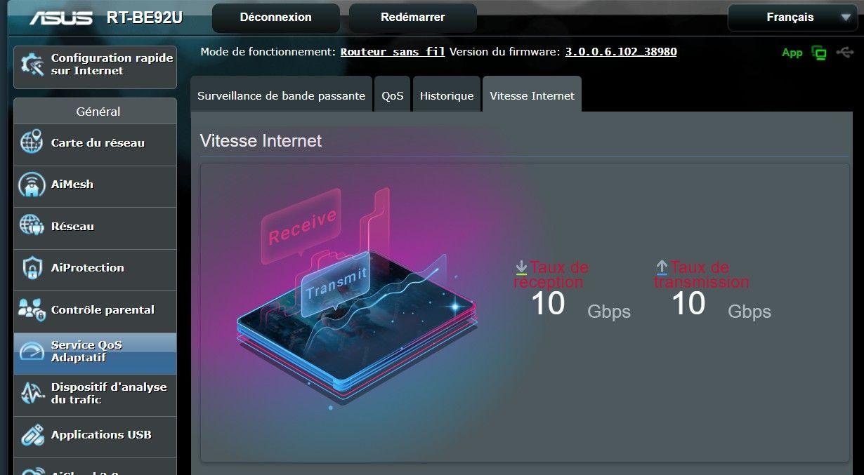Click the Redémarrer button

(413, 18)
